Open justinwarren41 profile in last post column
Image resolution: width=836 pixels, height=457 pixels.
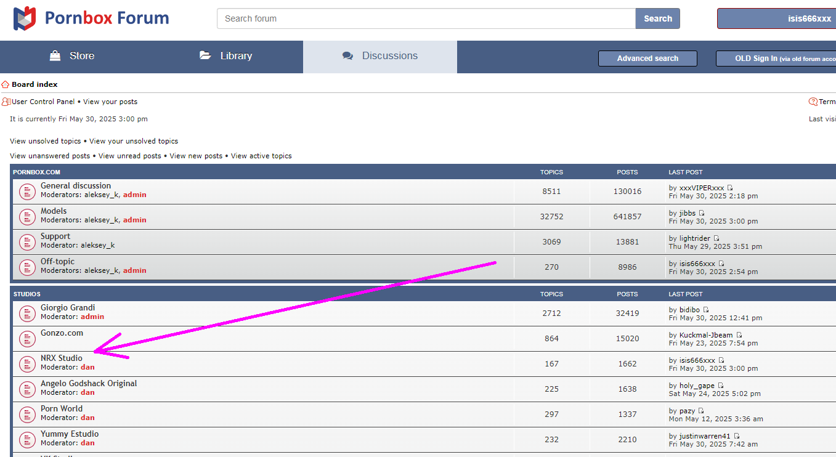tap(705, 436)
